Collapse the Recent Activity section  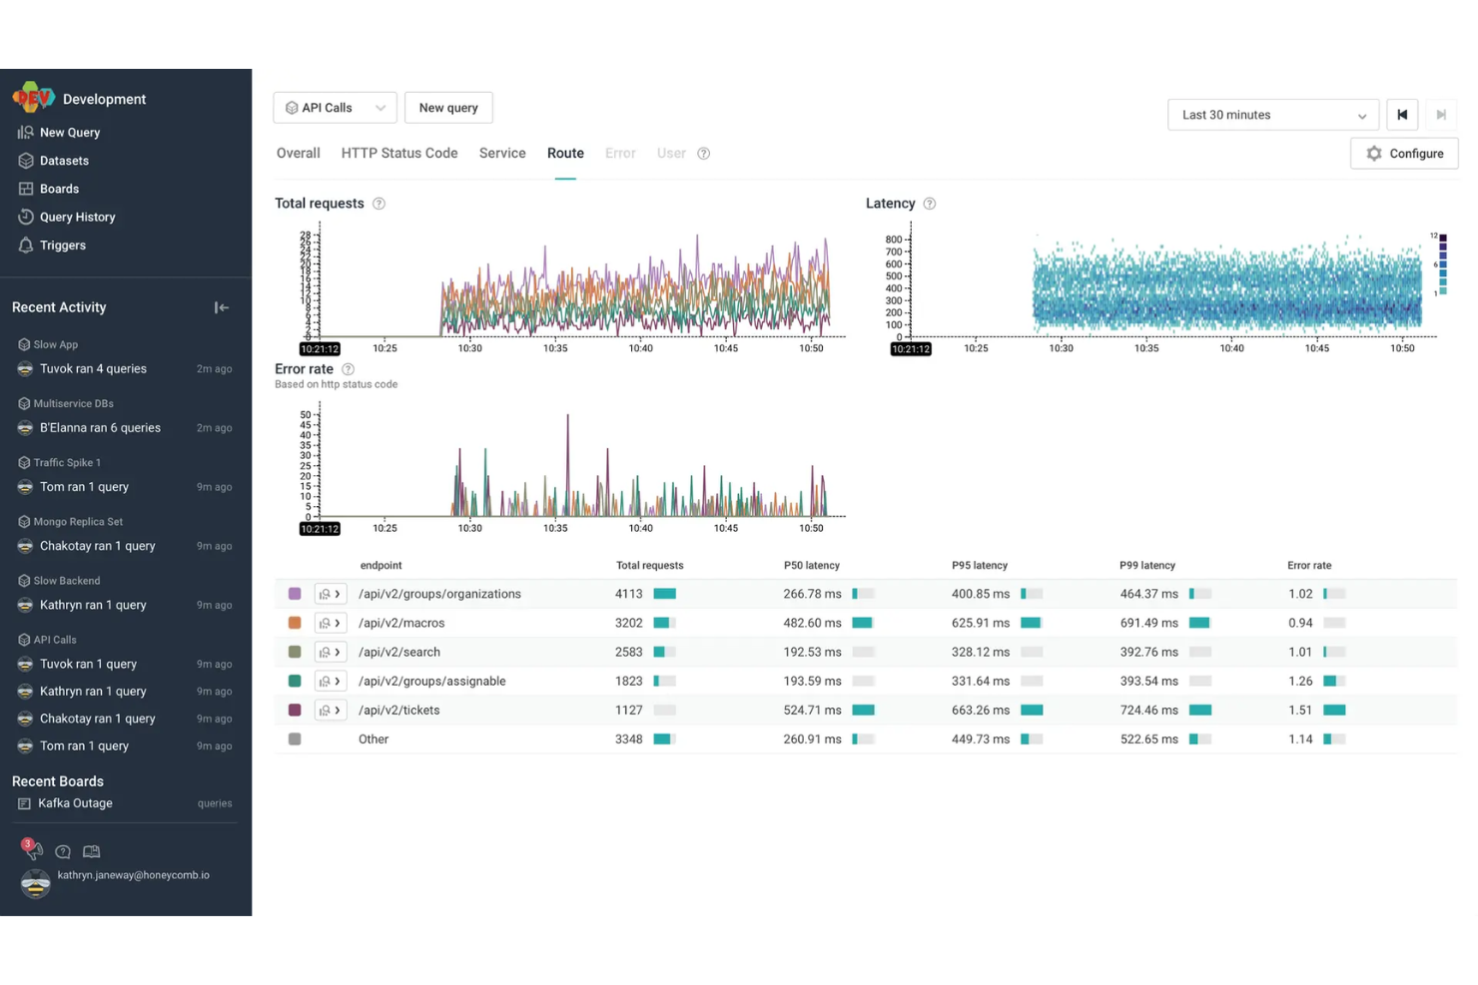(x=221, y=307)
